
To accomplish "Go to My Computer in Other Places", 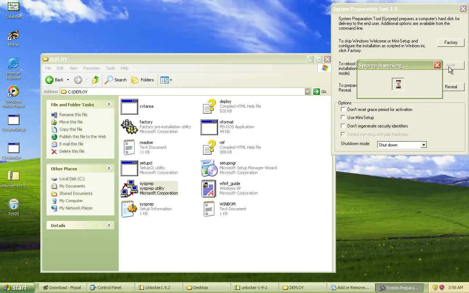I will [x=71, y=201].
